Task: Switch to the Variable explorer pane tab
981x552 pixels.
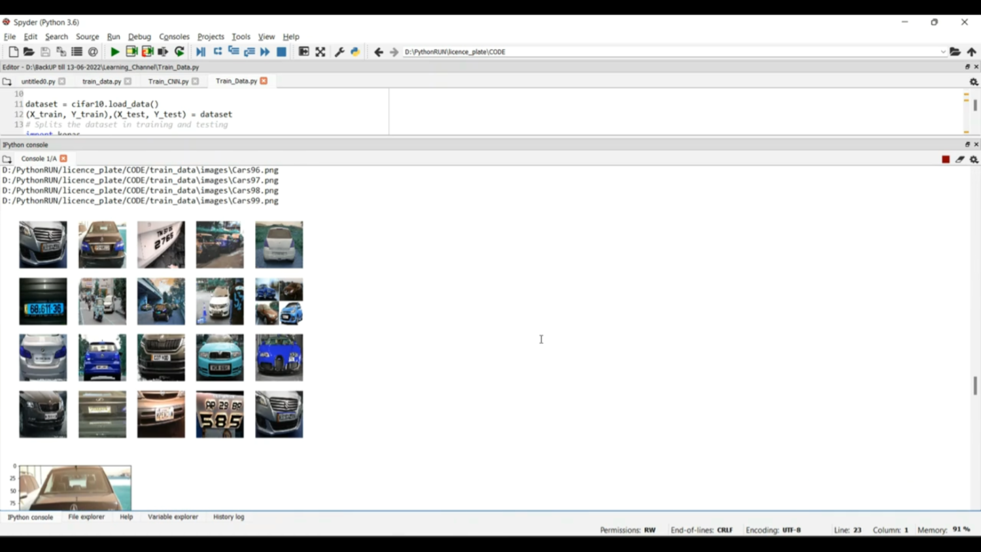Action: (173, 517)
